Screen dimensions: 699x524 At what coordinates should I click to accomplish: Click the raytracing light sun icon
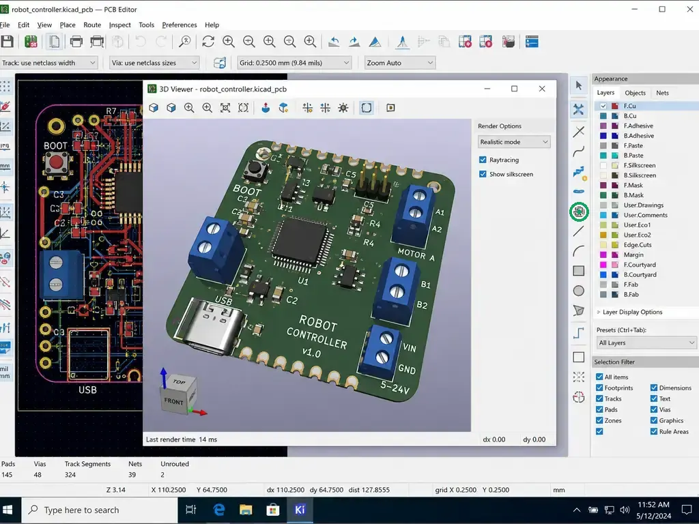point(343,108)
